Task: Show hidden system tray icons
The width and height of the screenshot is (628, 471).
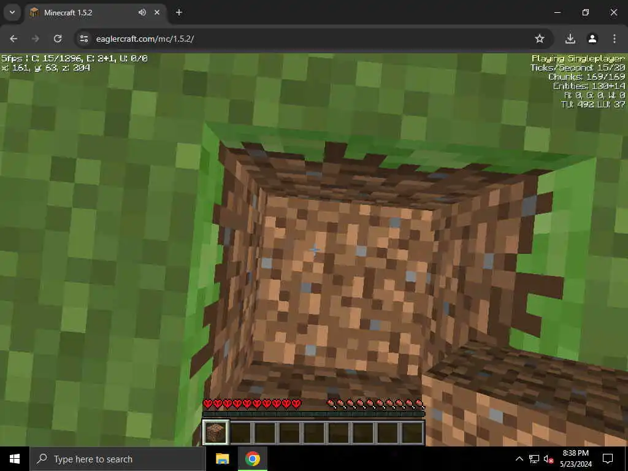Action: click(x=519, y=459)
